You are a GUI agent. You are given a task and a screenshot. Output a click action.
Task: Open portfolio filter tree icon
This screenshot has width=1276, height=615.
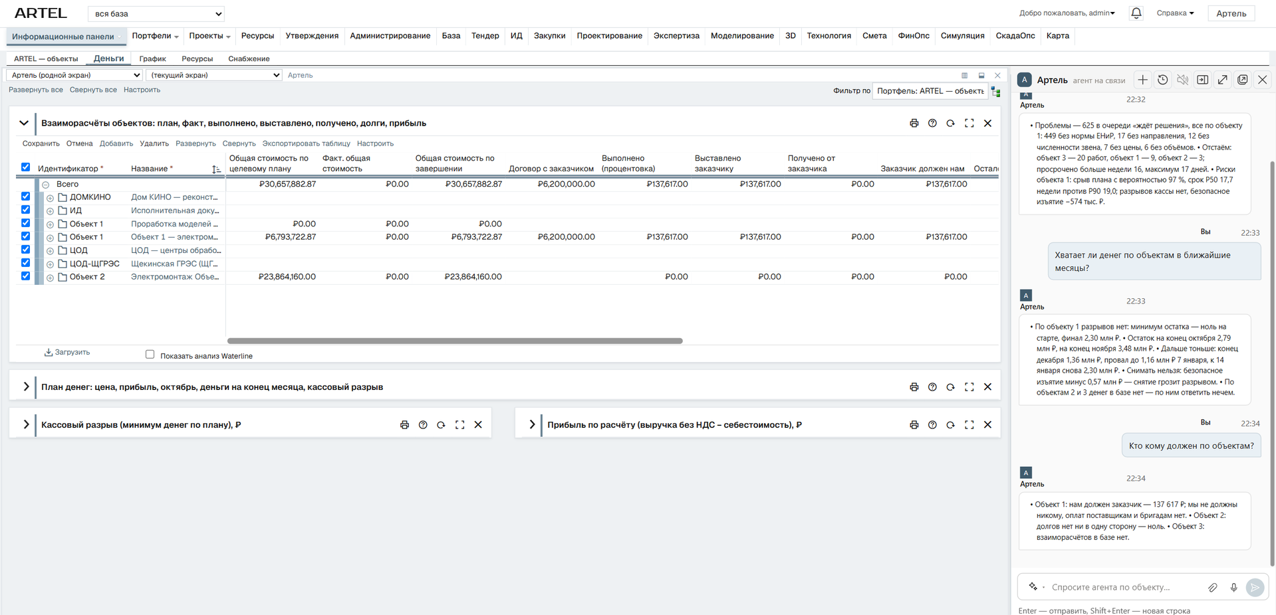tap(995, 92)
